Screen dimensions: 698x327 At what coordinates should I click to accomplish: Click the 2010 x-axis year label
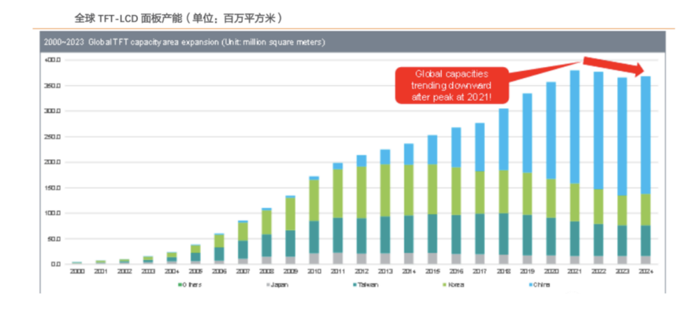(x=313, y=271)
